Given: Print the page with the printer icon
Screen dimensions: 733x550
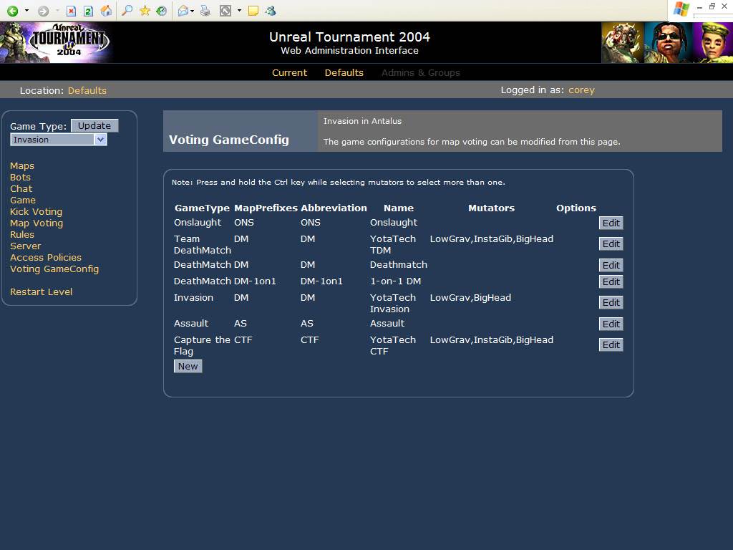Looking at the screenshot, I should coord(205,10).
